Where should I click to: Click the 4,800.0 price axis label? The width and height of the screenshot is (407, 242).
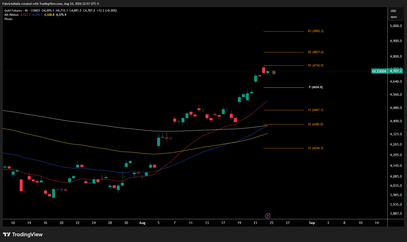(x=396, y=56)
